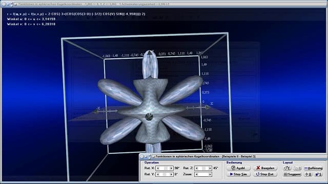Screen dimensions: 328x184
Task: Decrease Rot. X with left arrow
Action: [158, 168]
